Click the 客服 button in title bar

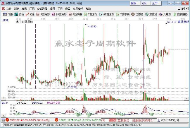click(x=134, y=3)
